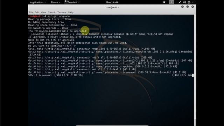Click 'Building dependency tree' line
This screenshot has height=126, width=224.
46,22
